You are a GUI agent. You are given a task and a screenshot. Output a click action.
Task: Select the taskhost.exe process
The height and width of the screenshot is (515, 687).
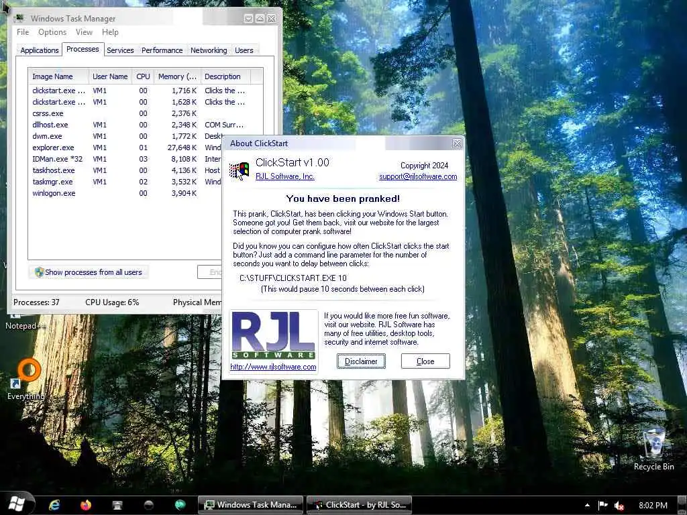pyautogui.click(x=126, y=170)
